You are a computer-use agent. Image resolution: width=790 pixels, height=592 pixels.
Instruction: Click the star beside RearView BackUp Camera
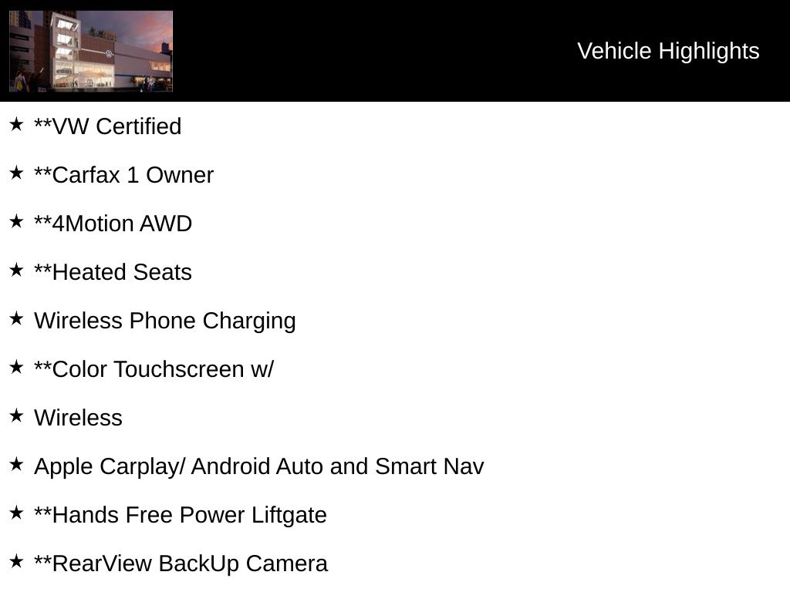(16, 561)
